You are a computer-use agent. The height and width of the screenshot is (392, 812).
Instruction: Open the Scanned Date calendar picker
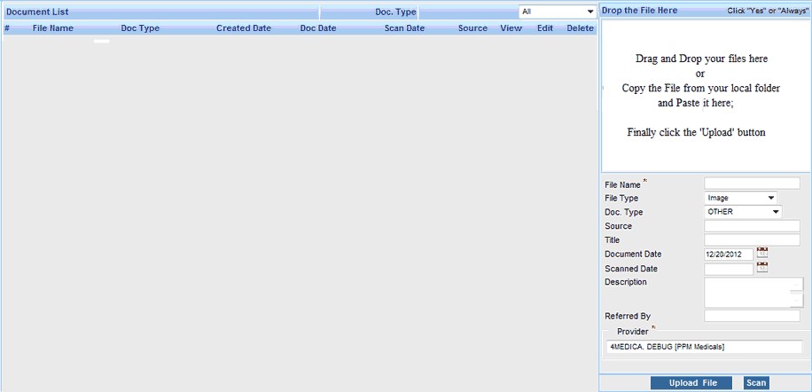[762, 268]
